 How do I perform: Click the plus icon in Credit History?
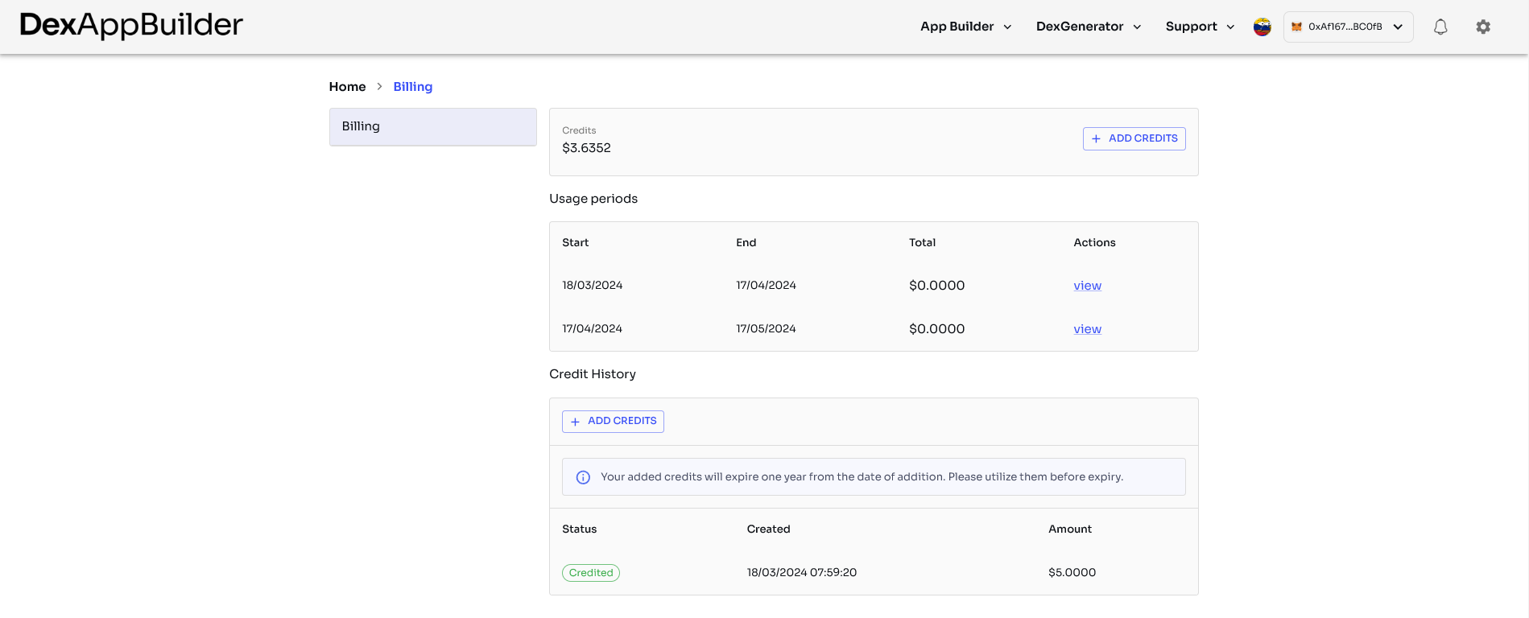(x=575, y=422)
